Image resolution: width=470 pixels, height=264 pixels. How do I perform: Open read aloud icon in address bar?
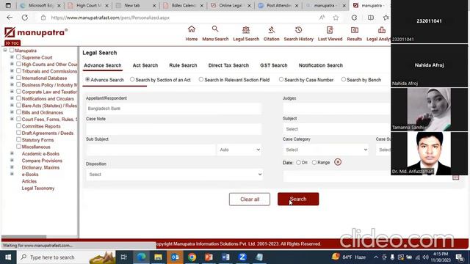coord(322,18)
